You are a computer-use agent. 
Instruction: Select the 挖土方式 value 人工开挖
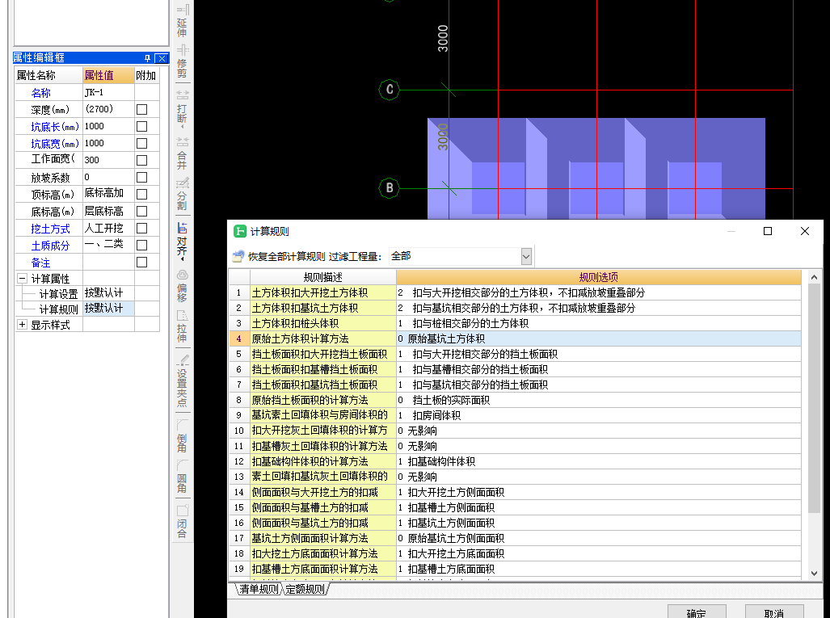(x=108, y=228)
